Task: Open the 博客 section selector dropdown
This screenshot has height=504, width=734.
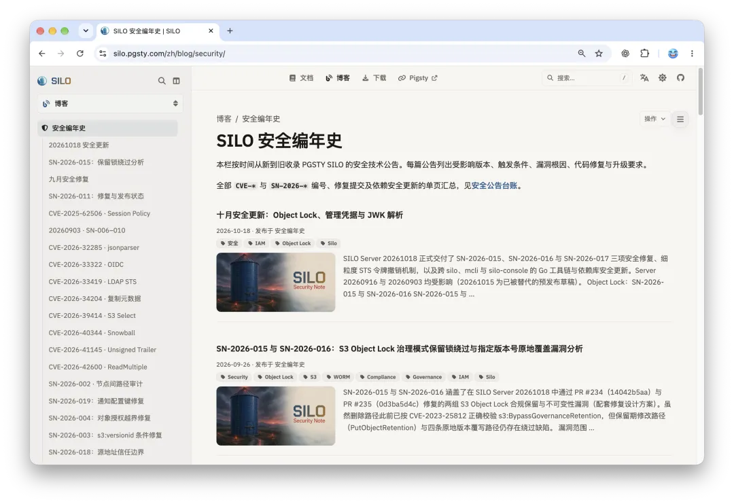Action: pyautogui.click(x=110, y=103)
